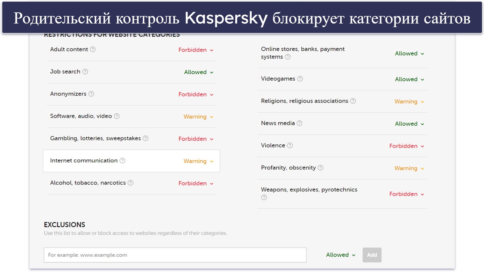
Task: Show help for Gambling, lotteries, sweepstakes
Action: tap(146, 138)
